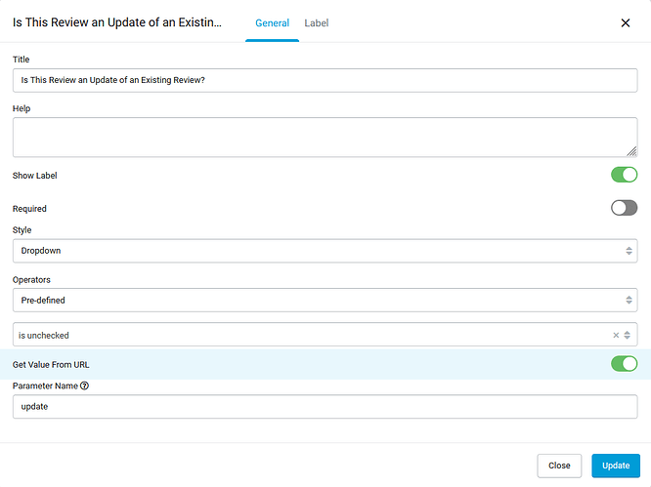This screenshot has height=487, width=651.
Task: Disable the Show Label toggle
Action: click(x=624, y=175)
